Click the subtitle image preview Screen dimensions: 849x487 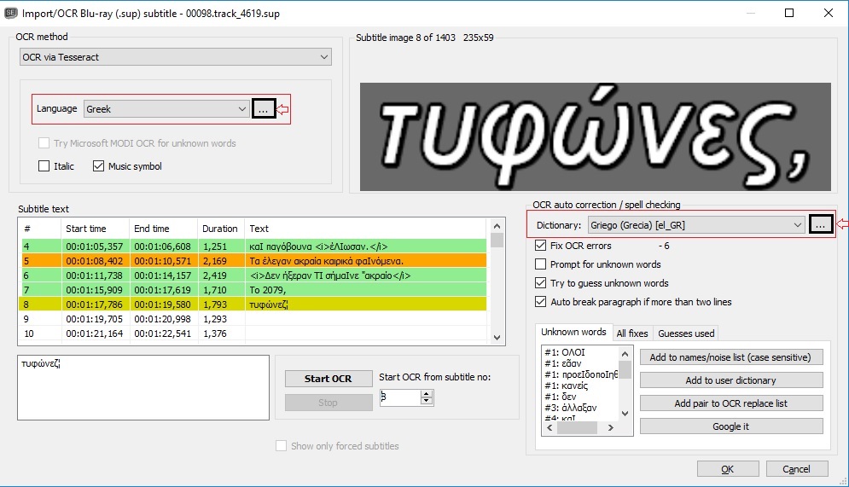tap(595, 136)
